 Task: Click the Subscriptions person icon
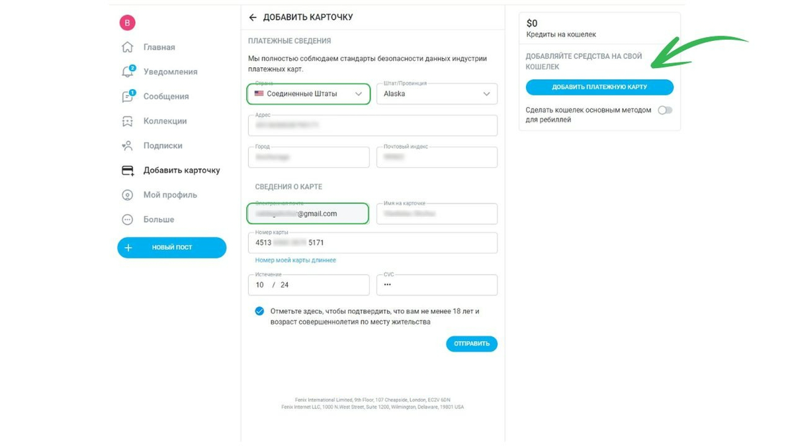[128, 146]
